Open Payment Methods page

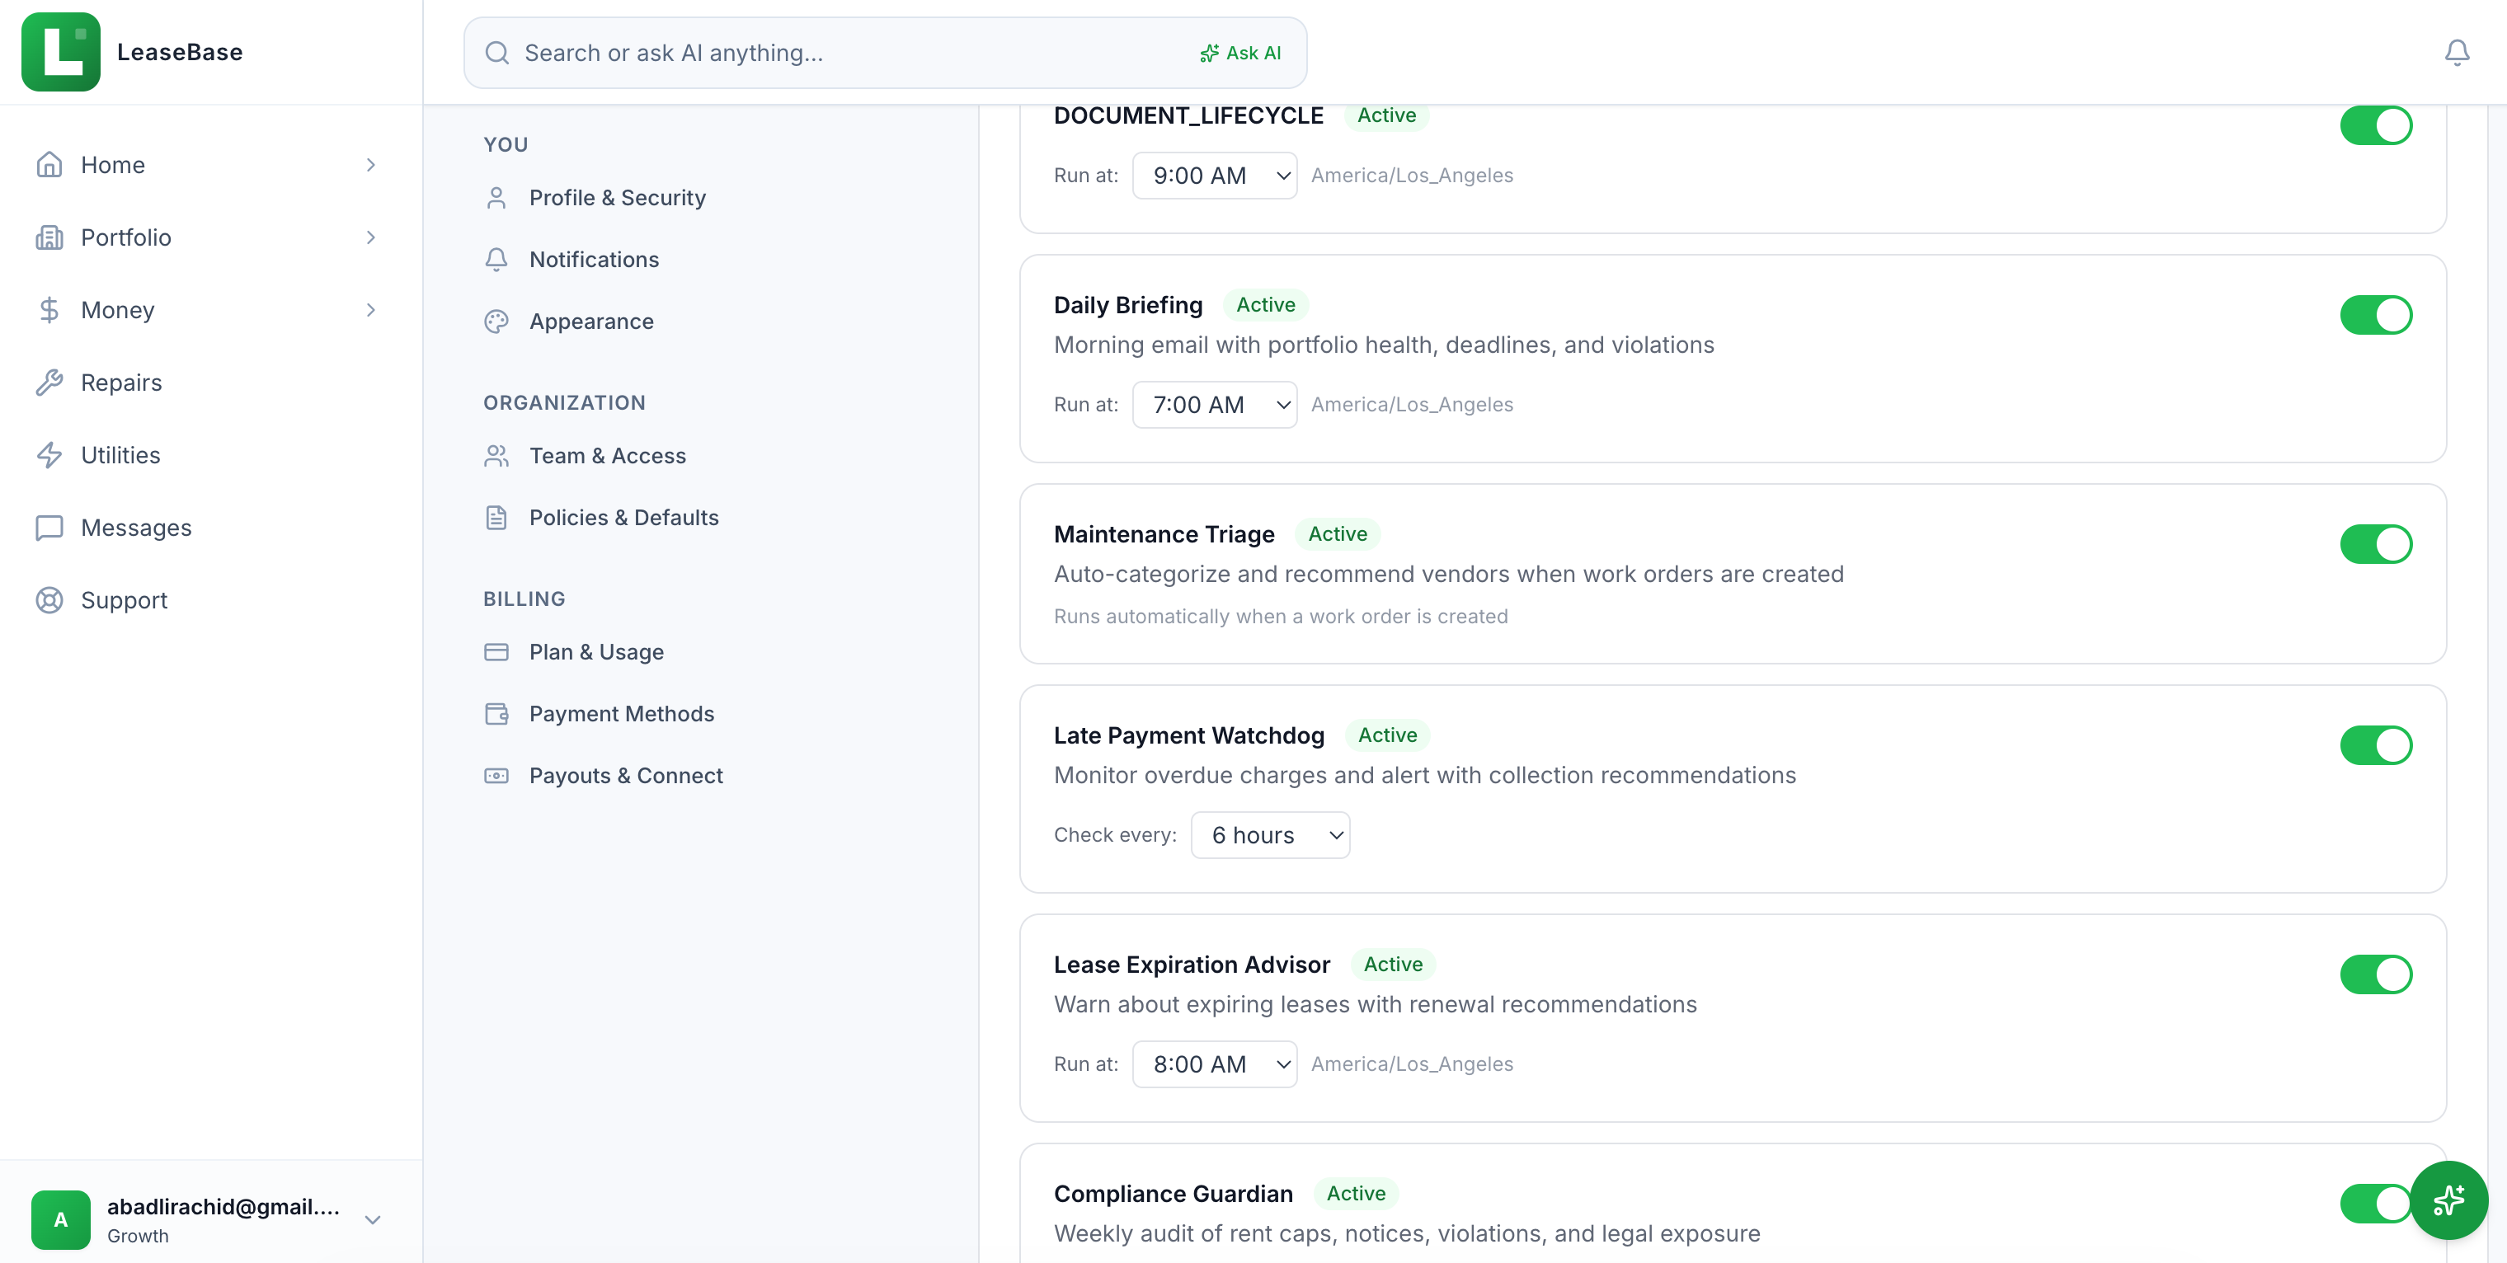point(621,714)
